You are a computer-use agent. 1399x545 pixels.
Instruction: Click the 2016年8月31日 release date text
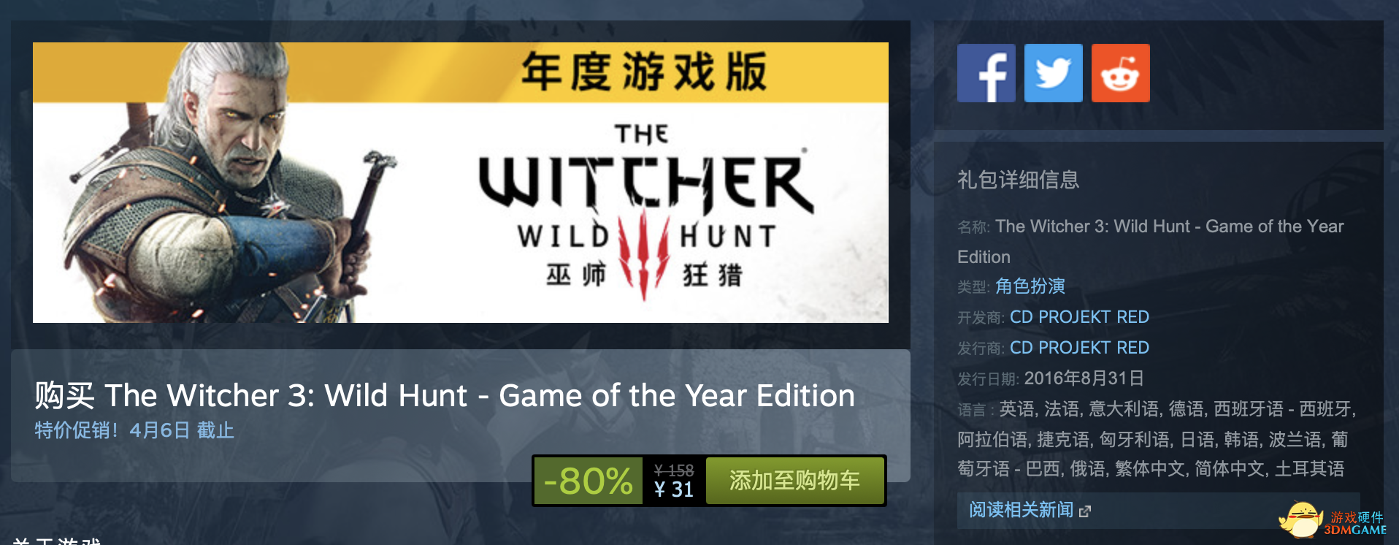1084,378
